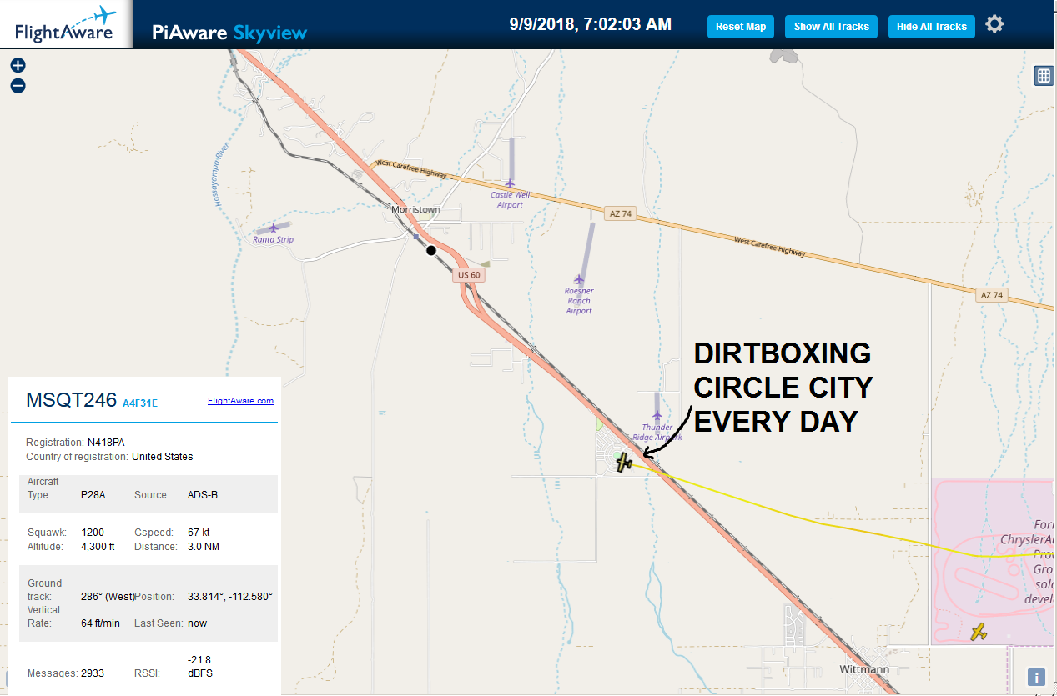Open the settings gear icon

pos(994,23)
